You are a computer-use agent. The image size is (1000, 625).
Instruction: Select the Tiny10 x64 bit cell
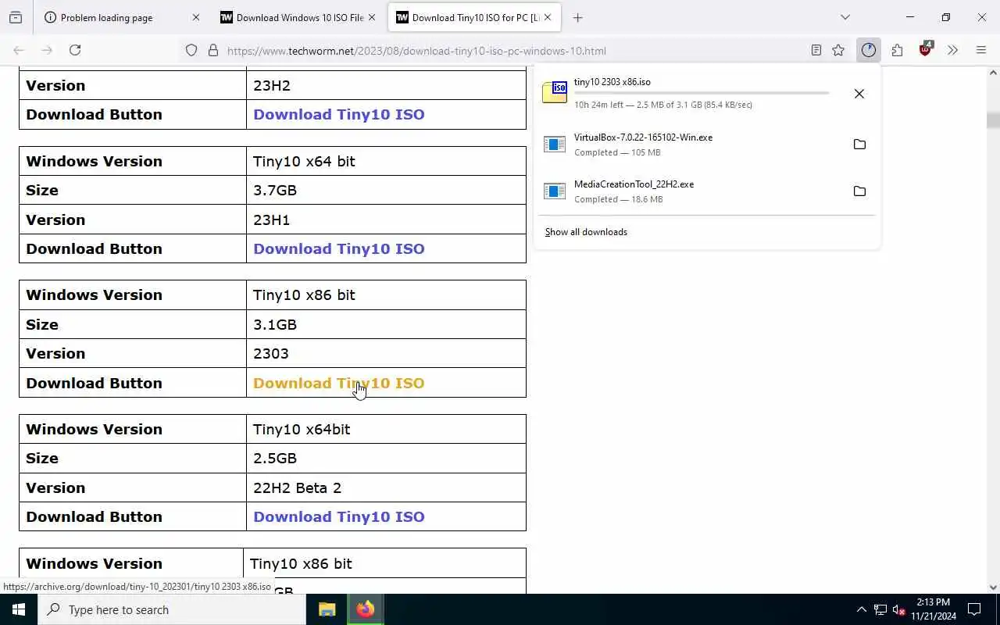[386, 161]
